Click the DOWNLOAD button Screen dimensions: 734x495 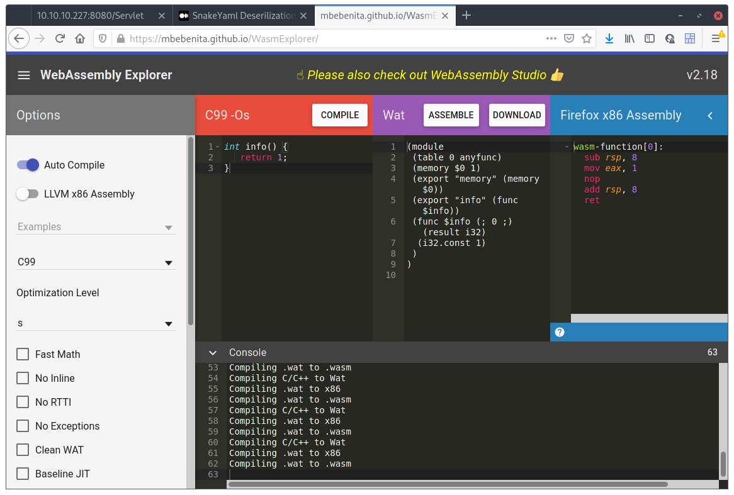pos(516,115)
